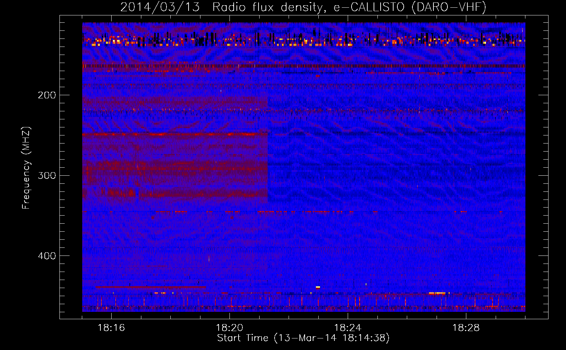Click the date "2014/03/13" in the title
566x350 pixels.
click(160, 7)
